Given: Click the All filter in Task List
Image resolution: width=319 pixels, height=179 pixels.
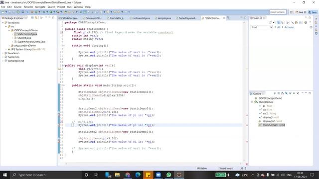Looking at the screenshot, I should 279,27.
